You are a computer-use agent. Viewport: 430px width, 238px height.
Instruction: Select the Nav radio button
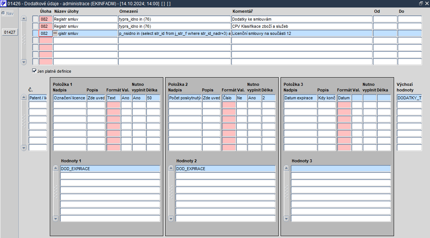[3, 13]
